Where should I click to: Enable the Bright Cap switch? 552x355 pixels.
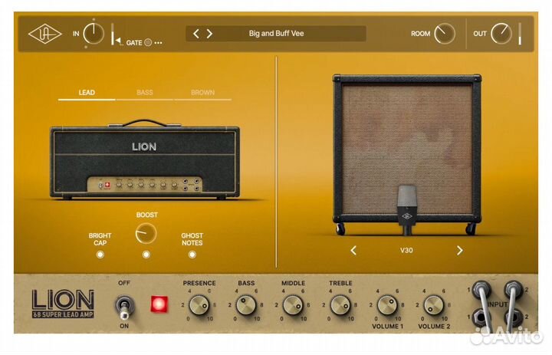(x=100, y=255)
